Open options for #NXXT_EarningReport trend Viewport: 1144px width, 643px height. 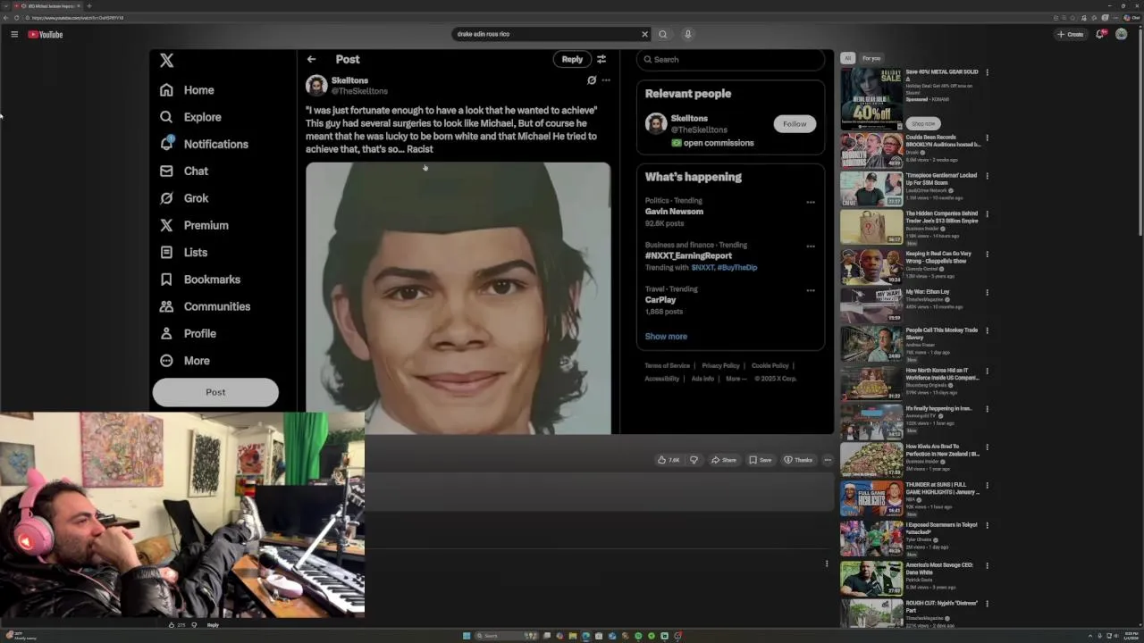click(x=811, y=246)
